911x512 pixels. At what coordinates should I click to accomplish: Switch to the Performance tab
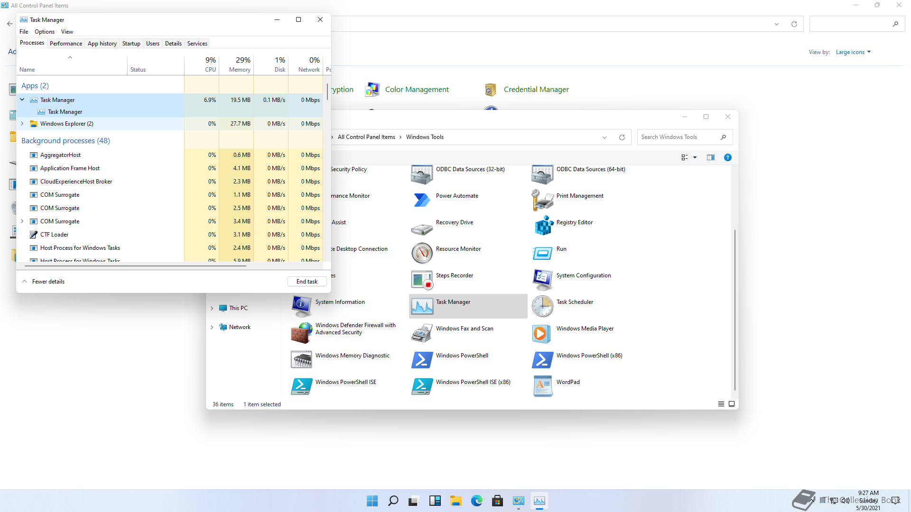click(66, 44)
